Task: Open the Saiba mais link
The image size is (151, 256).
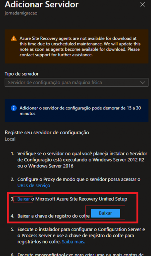Action: [x=73, y=242]
